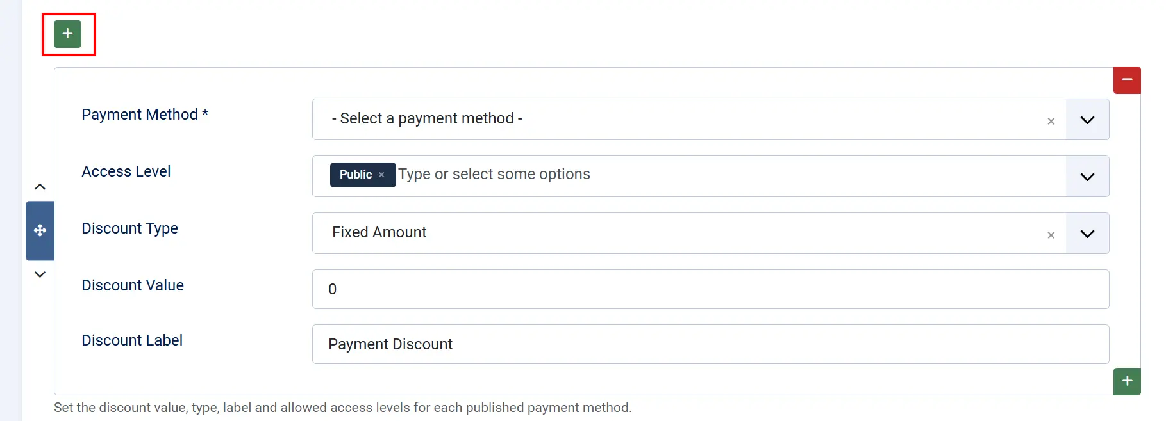Open the Fixed Amount select box

point(689,233)
